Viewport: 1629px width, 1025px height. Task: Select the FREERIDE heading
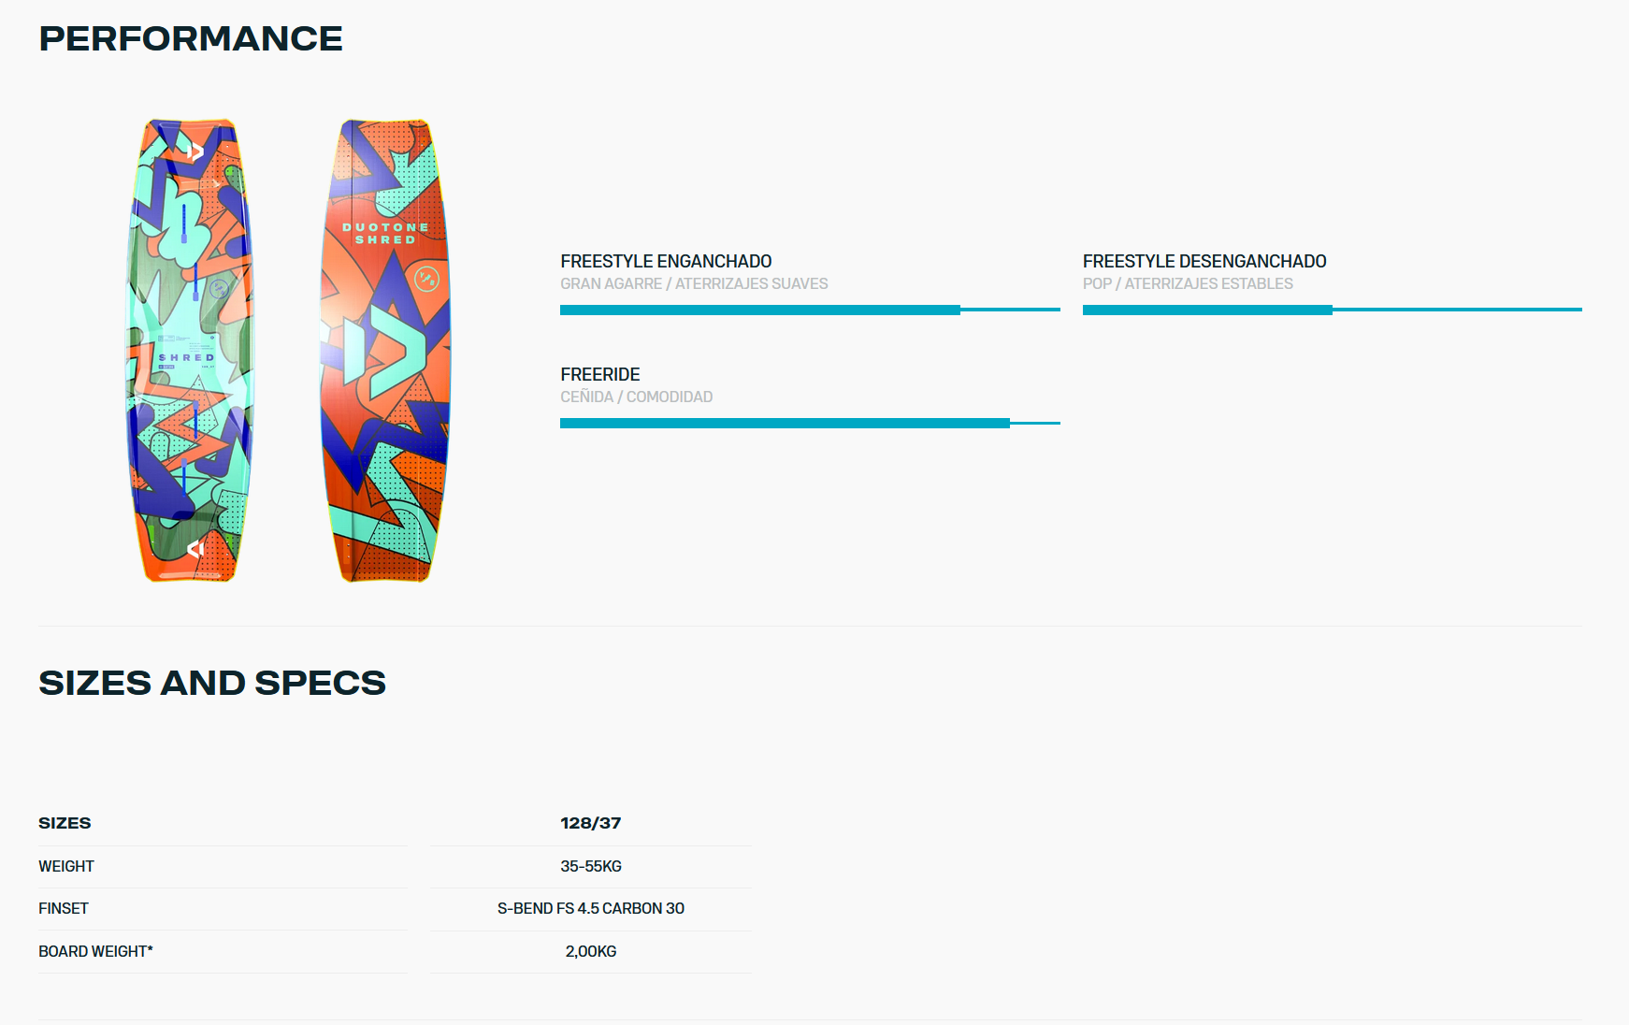tap(600, 374)
